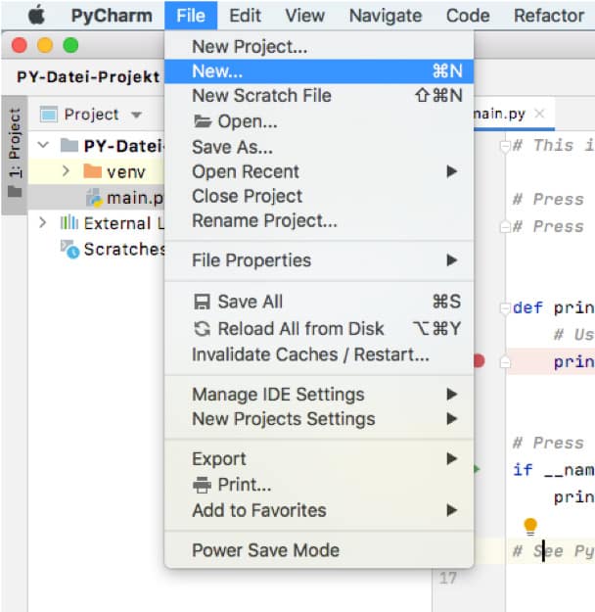
Task: Select main.py in the project tree
Action: click(x=135, y=198)
